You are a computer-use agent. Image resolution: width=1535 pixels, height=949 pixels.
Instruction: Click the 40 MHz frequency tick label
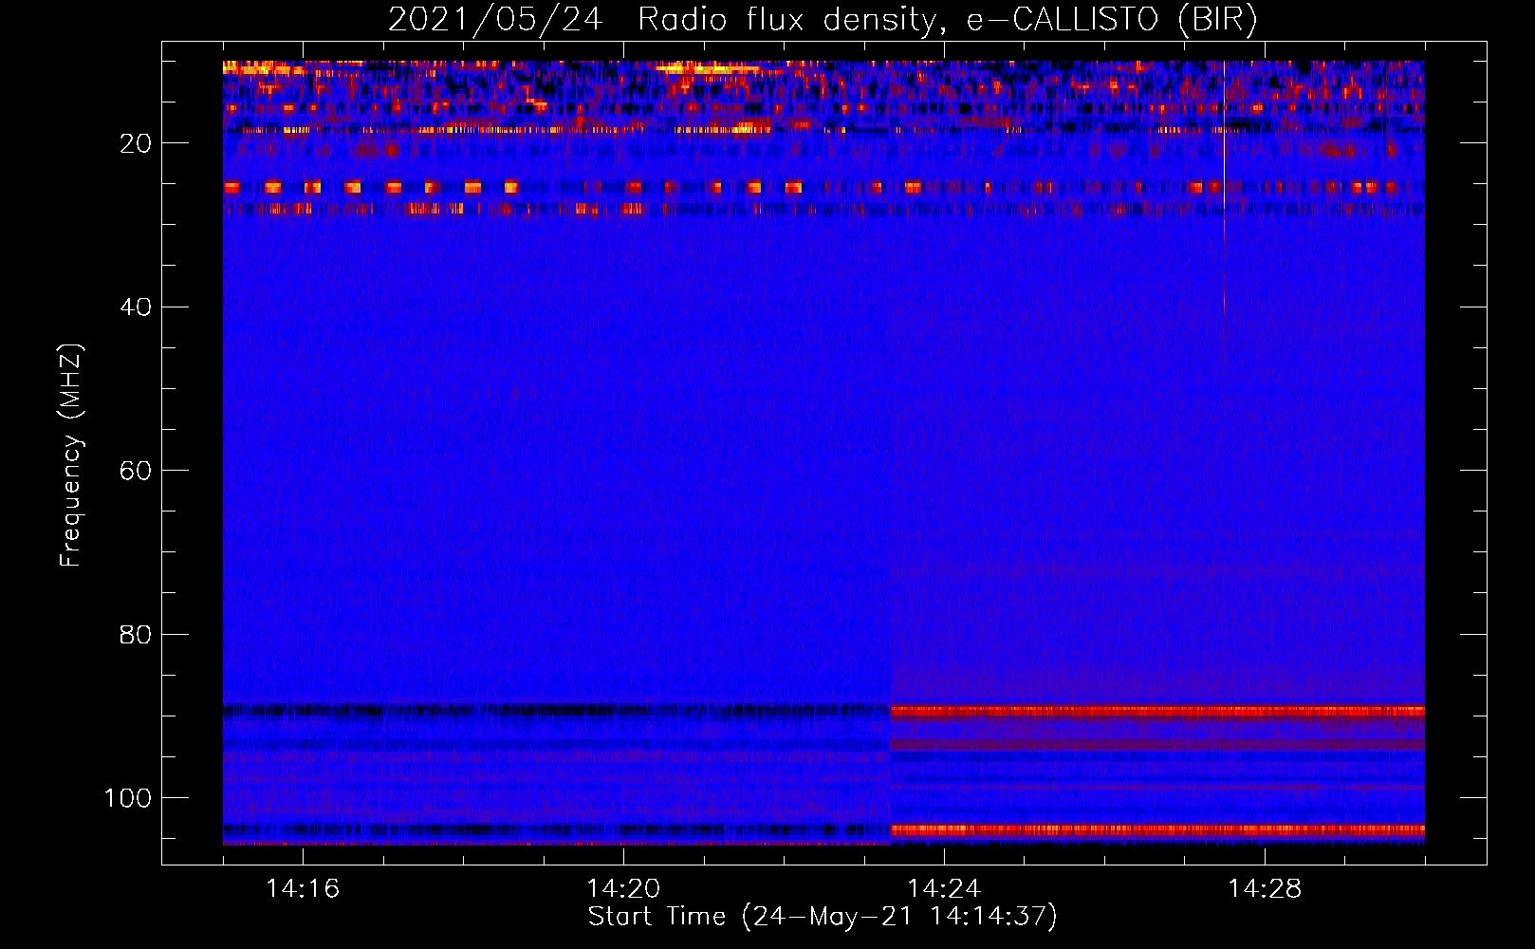(135, 307)
